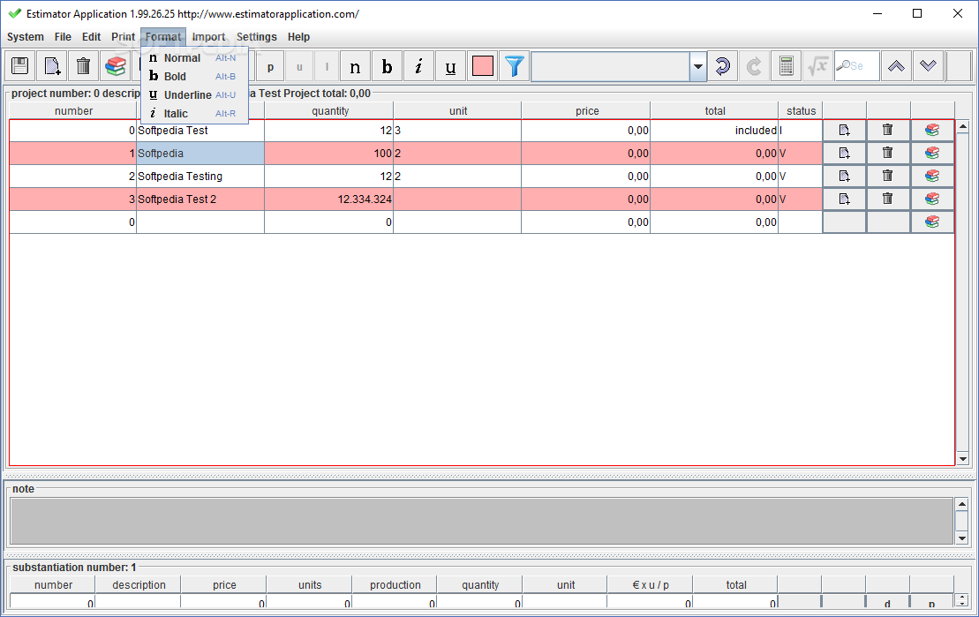Open the System menu
This screenshot has width=979, height=617.
(x=26, y=37)
